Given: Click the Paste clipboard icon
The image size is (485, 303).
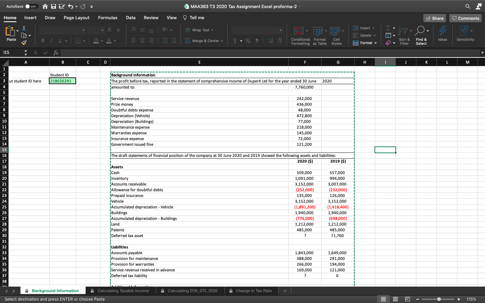Looking at the screenshot, I should [10, 31].
